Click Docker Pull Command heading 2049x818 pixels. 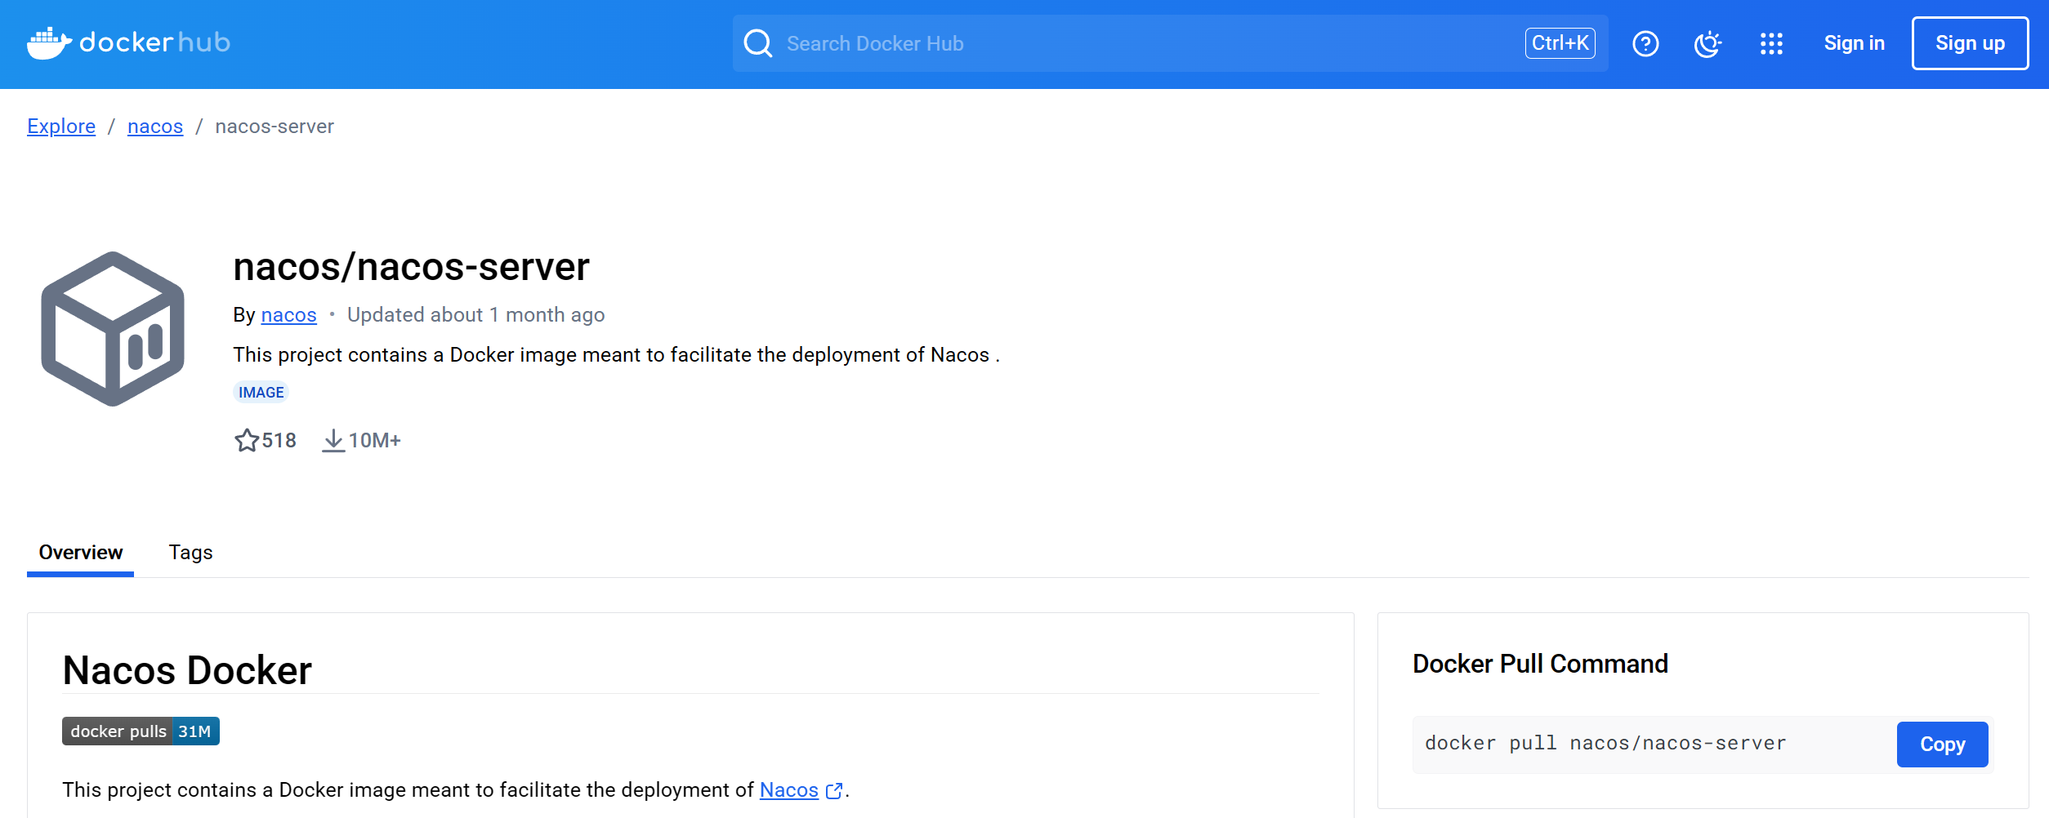click(1540, 664)
